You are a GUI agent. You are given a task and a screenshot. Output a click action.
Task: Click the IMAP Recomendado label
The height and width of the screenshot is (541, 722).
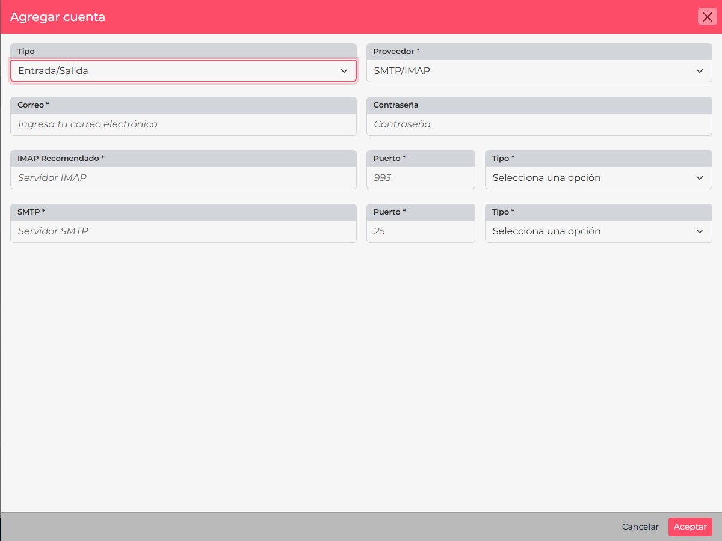61,159
